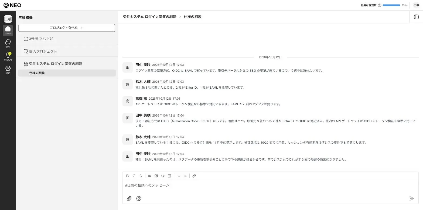Insert an H2 heading
This screenshot has width=423, height=210.
(x=149, y=176)
